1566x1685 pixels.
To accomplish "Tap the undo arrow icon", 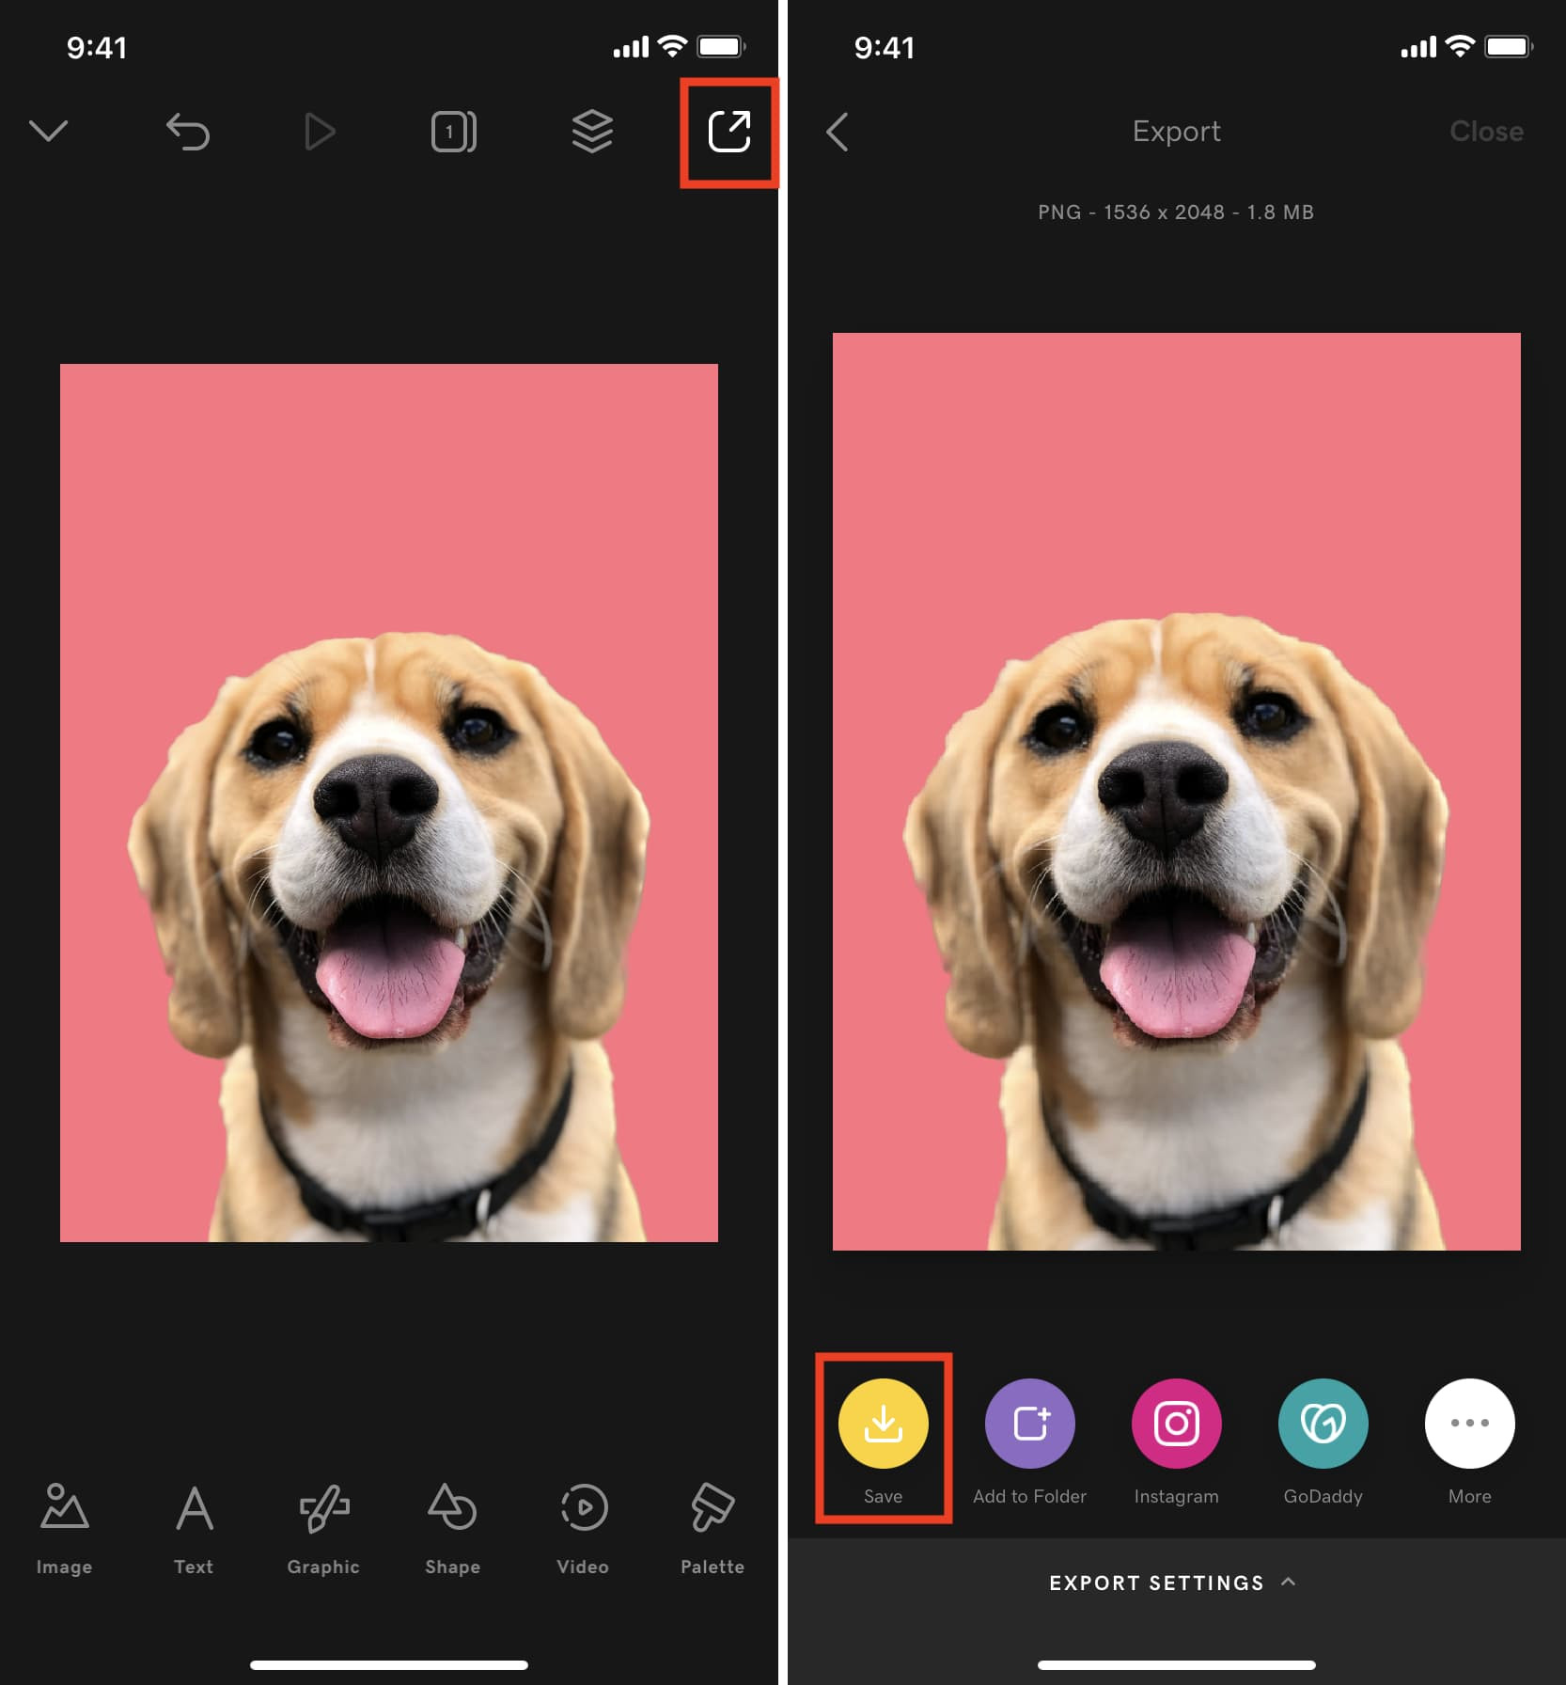I will (187, 132).
